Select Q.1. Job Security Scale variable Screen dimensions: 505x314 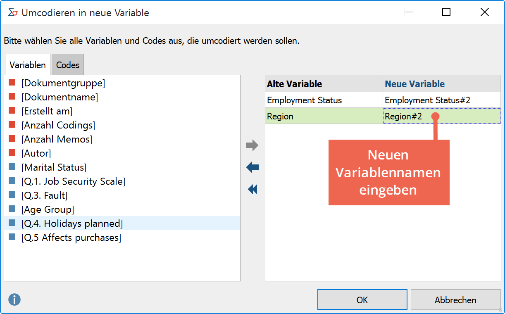(73, 181)
